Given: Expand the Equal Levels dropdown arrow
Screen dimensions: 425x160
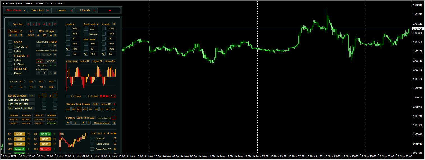Looking at the screenshot, I should tap(98, 24).
